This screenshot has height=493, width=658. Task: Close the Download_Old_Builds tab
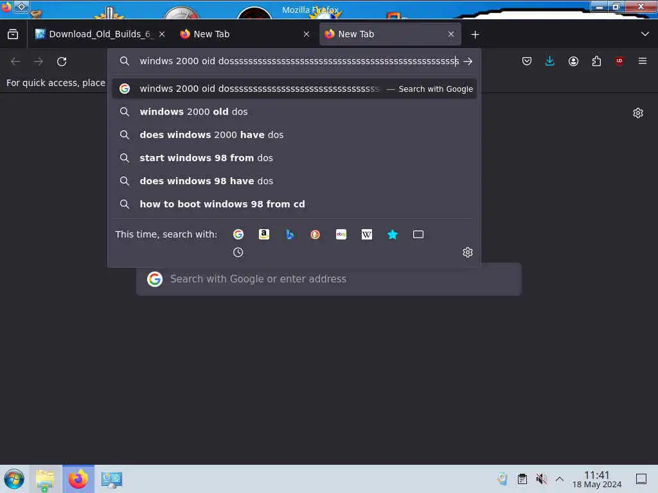coord(162,34)
